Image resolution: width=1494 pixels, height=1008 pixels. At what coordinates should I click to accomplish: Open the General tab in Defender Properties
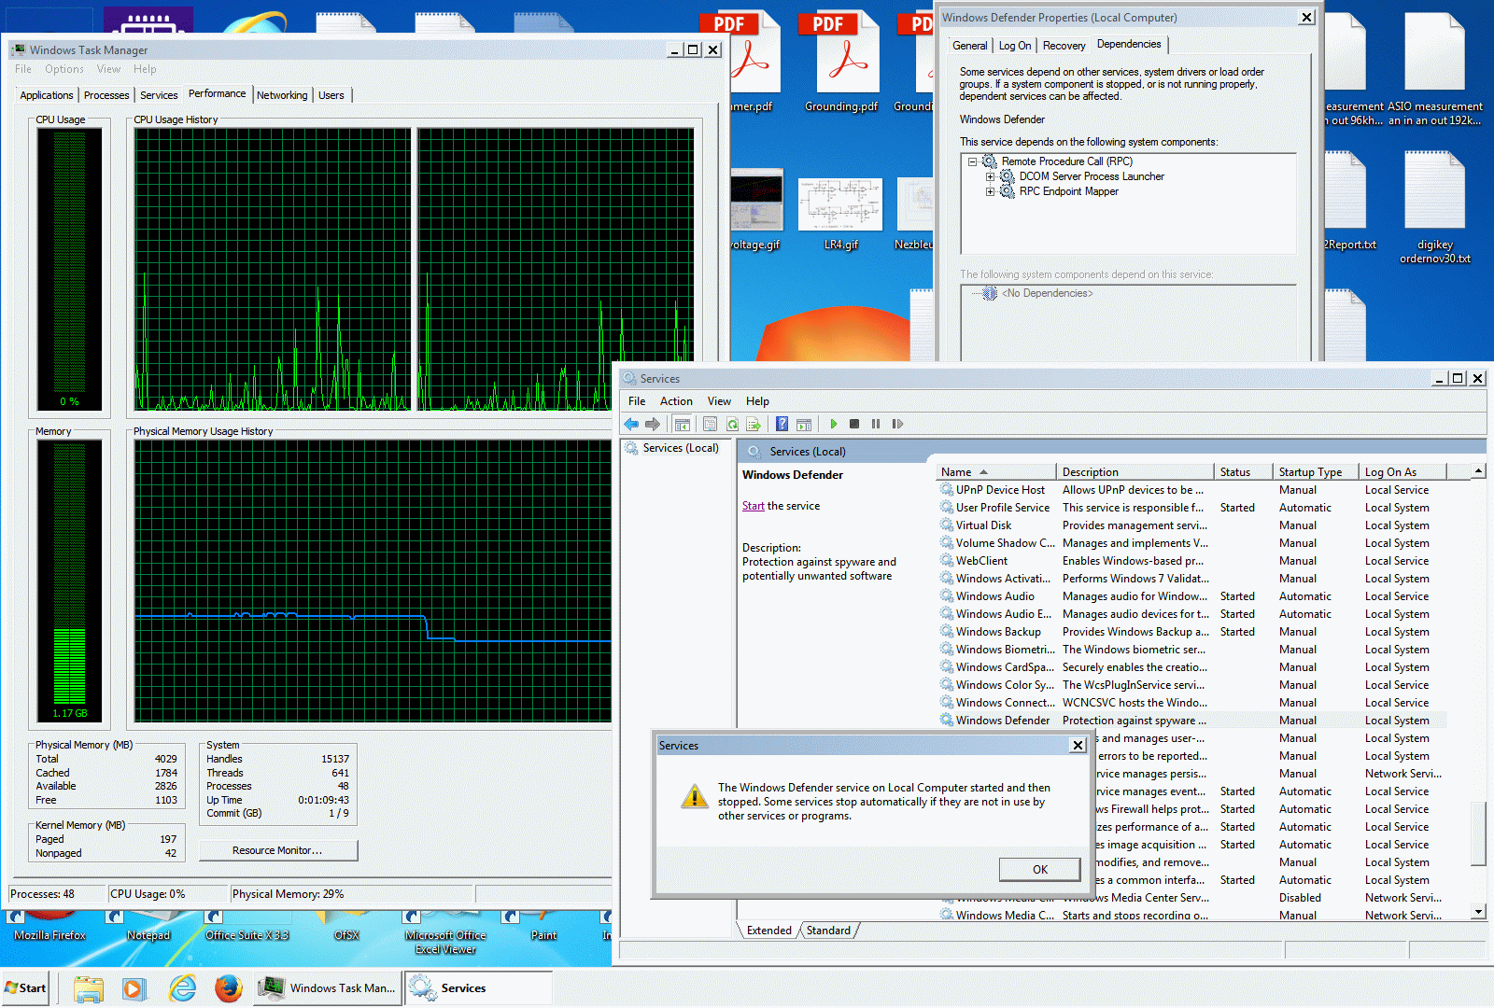click(969, 46)
